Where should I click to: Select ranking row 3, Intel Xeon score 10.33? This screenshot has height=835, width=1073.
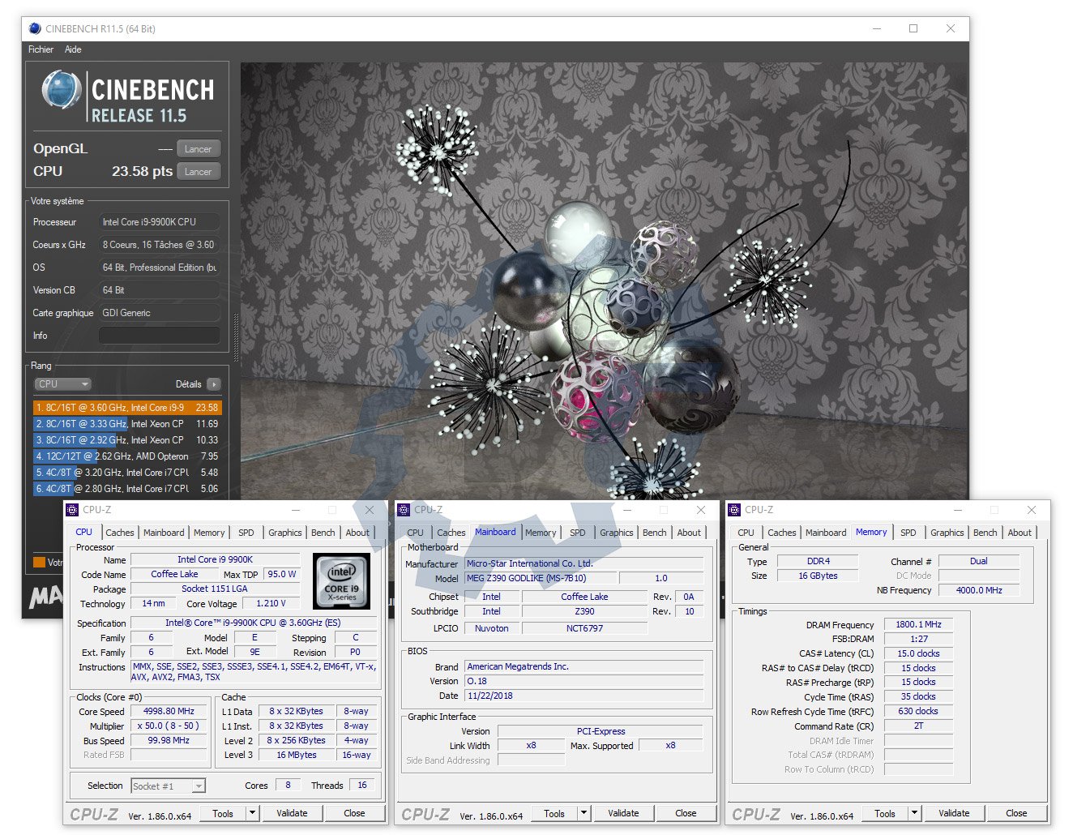pos(127,440)
